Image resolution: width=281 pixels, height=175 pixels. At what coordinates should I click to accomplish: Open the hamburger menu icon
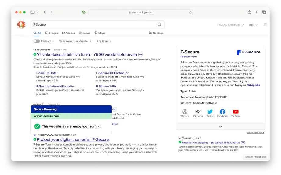click(265, 25)
